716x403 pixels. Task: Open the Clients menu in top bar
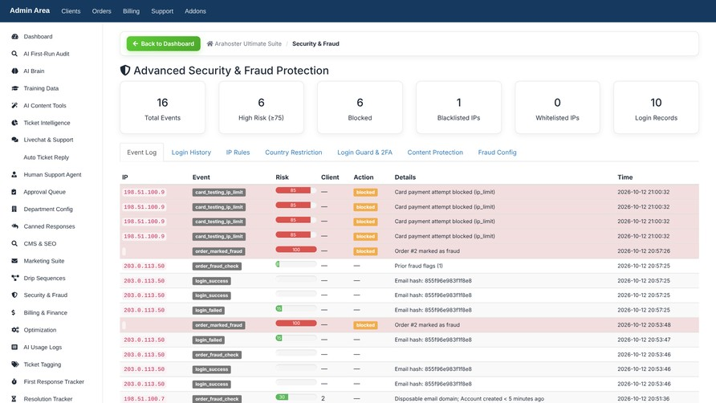71,11
